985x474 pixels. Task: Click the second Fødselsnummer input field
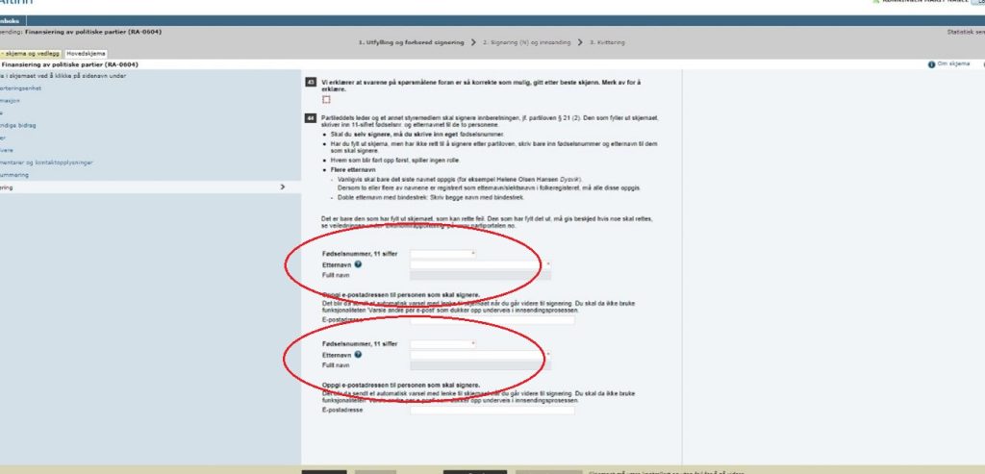(442, 344)
